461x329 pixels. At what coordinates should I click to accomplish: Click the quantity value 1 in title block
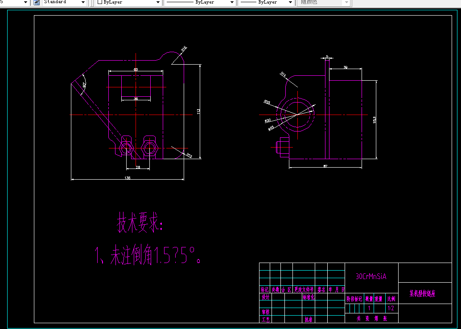369,307
